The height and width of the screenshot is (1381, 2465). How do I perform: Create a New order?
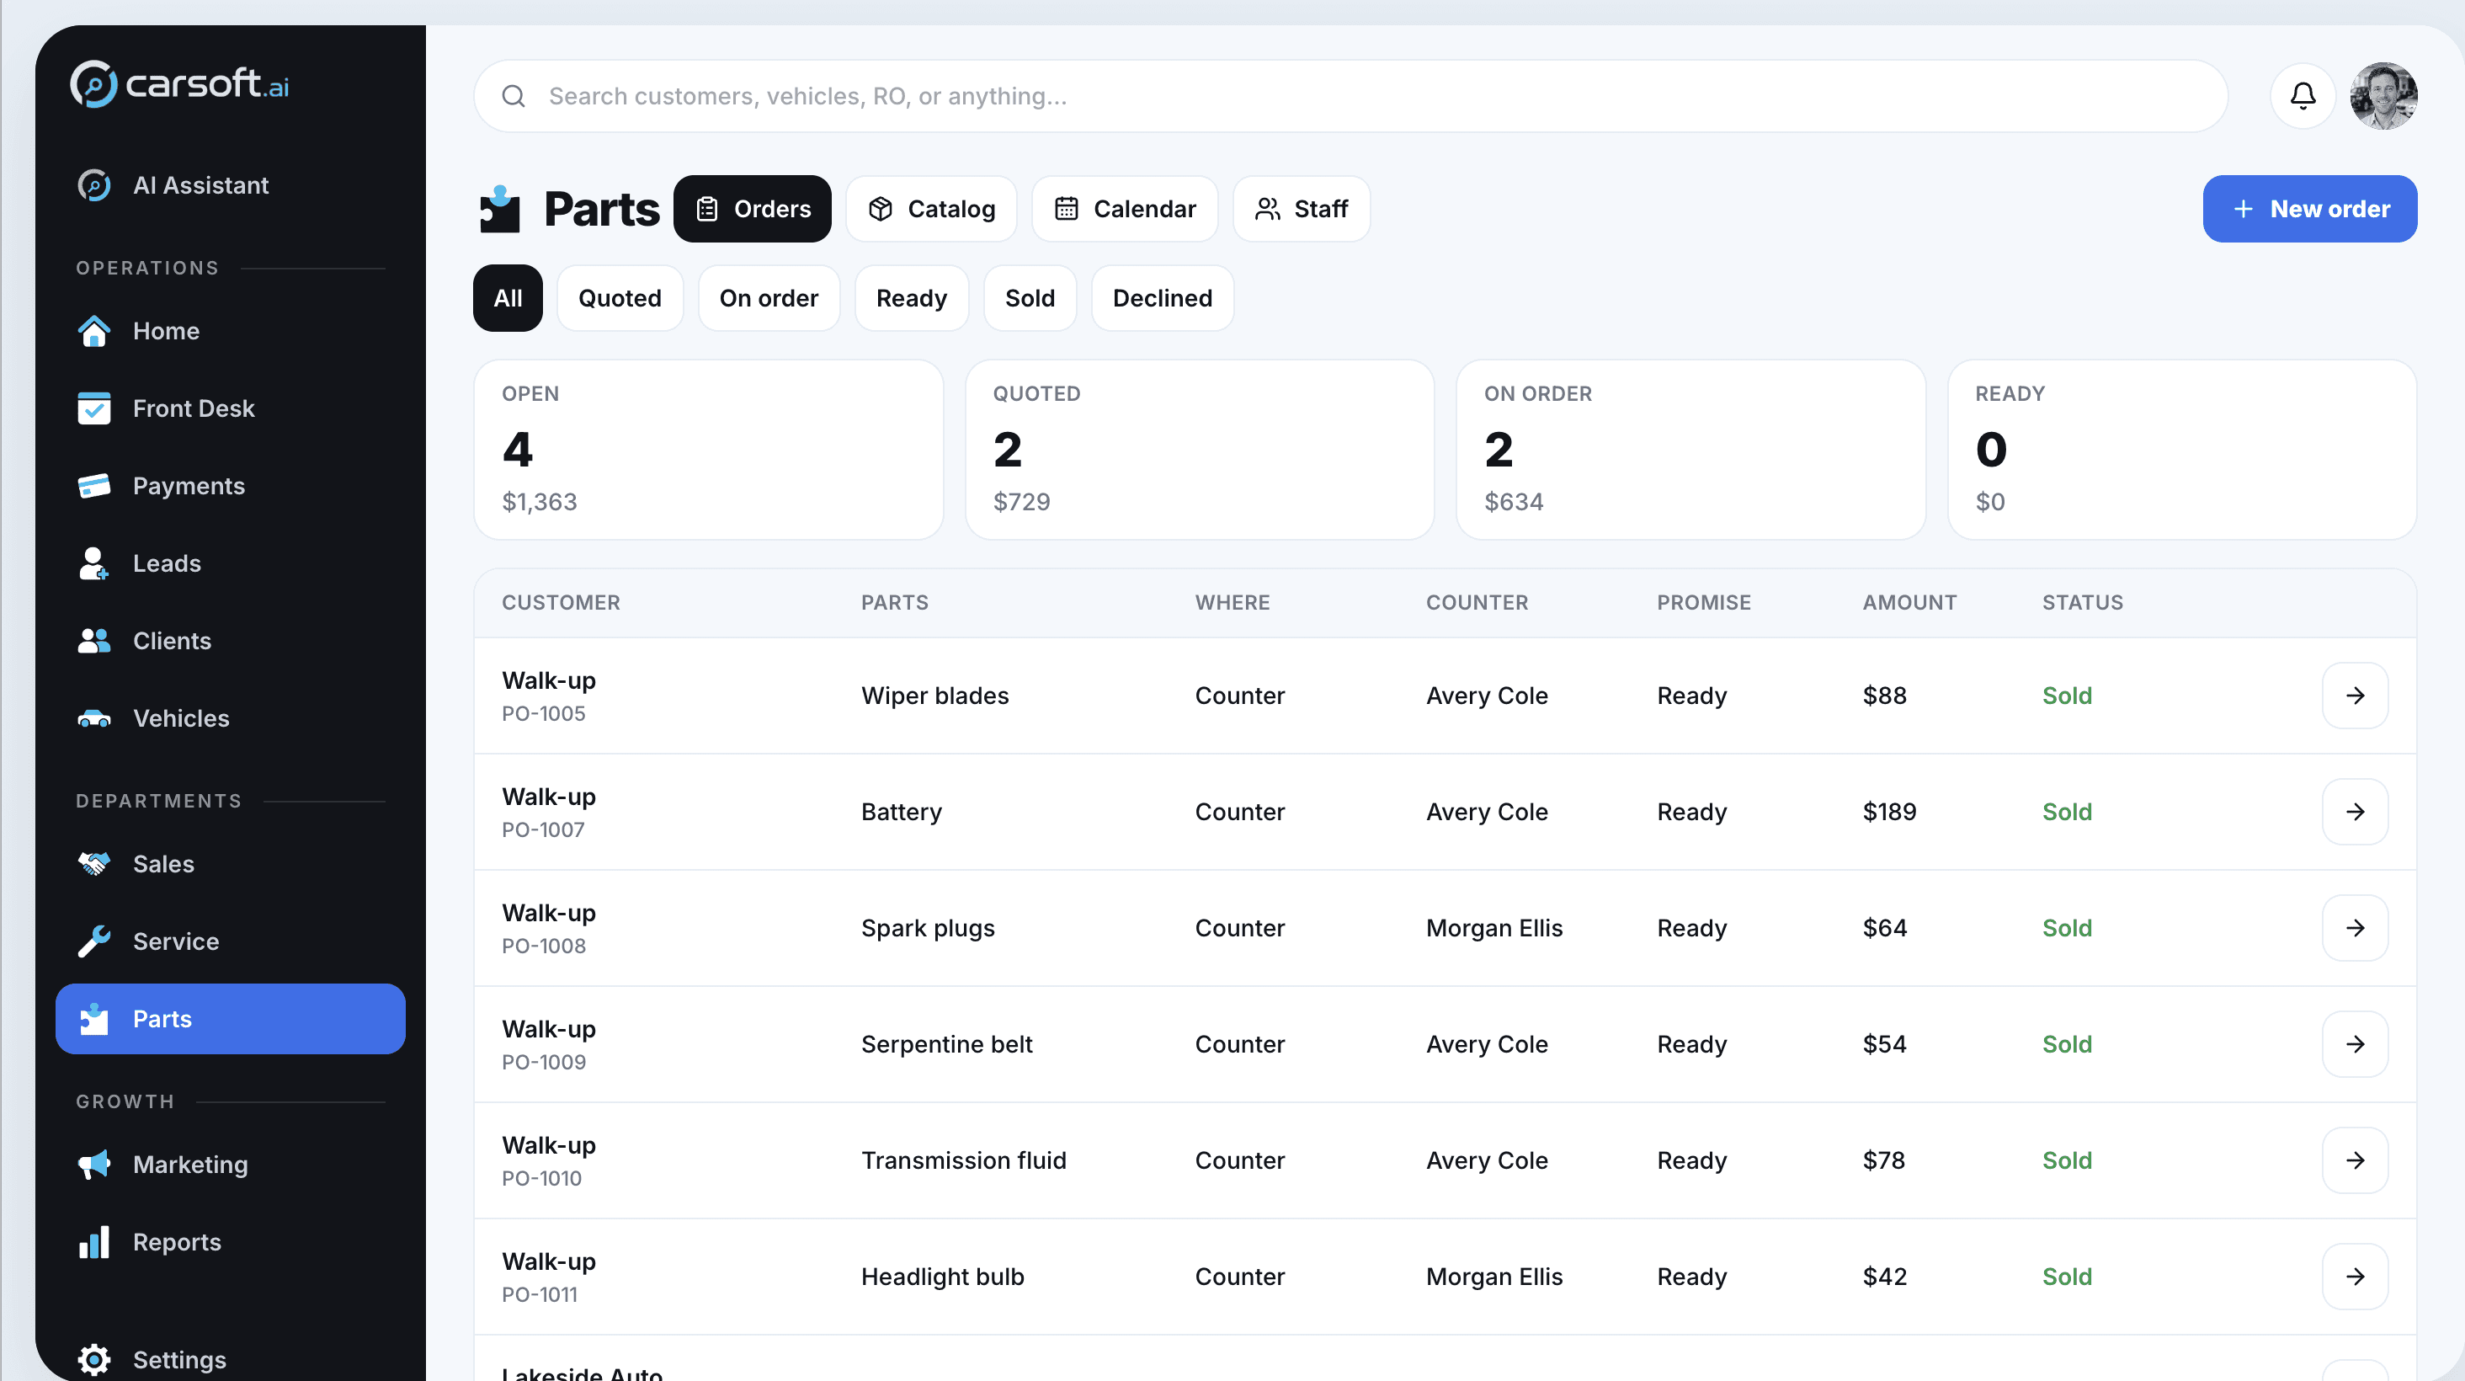[2310, 209]
